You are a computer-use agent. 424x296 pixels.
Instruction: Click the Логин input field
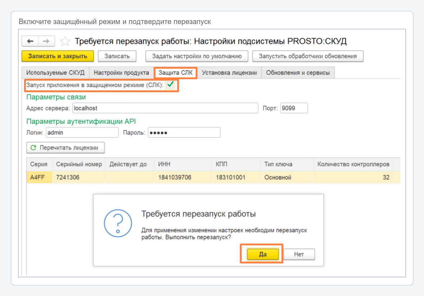point(82,133)
